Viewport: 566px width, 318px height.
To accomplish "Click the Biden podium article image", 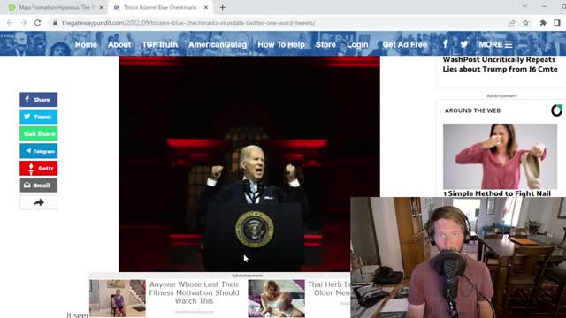I will tap(249, 163).
